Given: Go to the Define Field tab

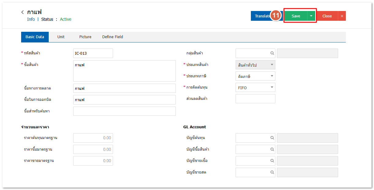Looking at the screenshot, I should coord(112,37).
